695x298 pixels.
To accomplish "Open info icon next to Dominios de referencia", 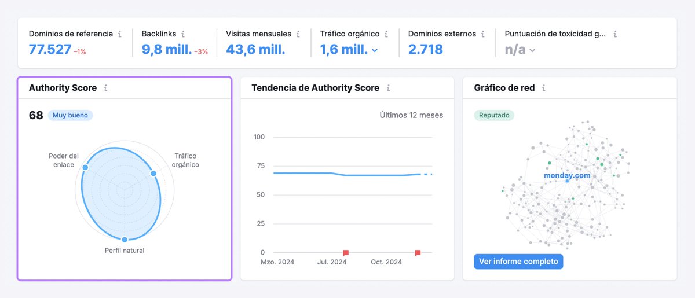I will (120, 34).
